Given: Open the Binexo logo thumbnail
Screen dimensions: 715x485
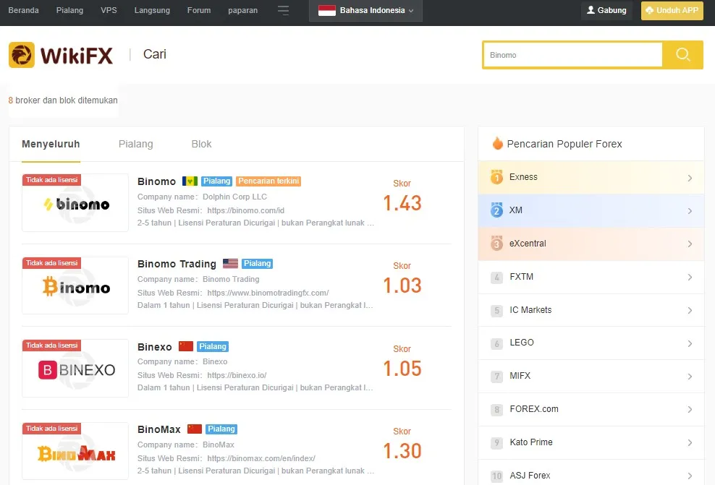Looking at the screenshot, I should click(x=75, y=369).
